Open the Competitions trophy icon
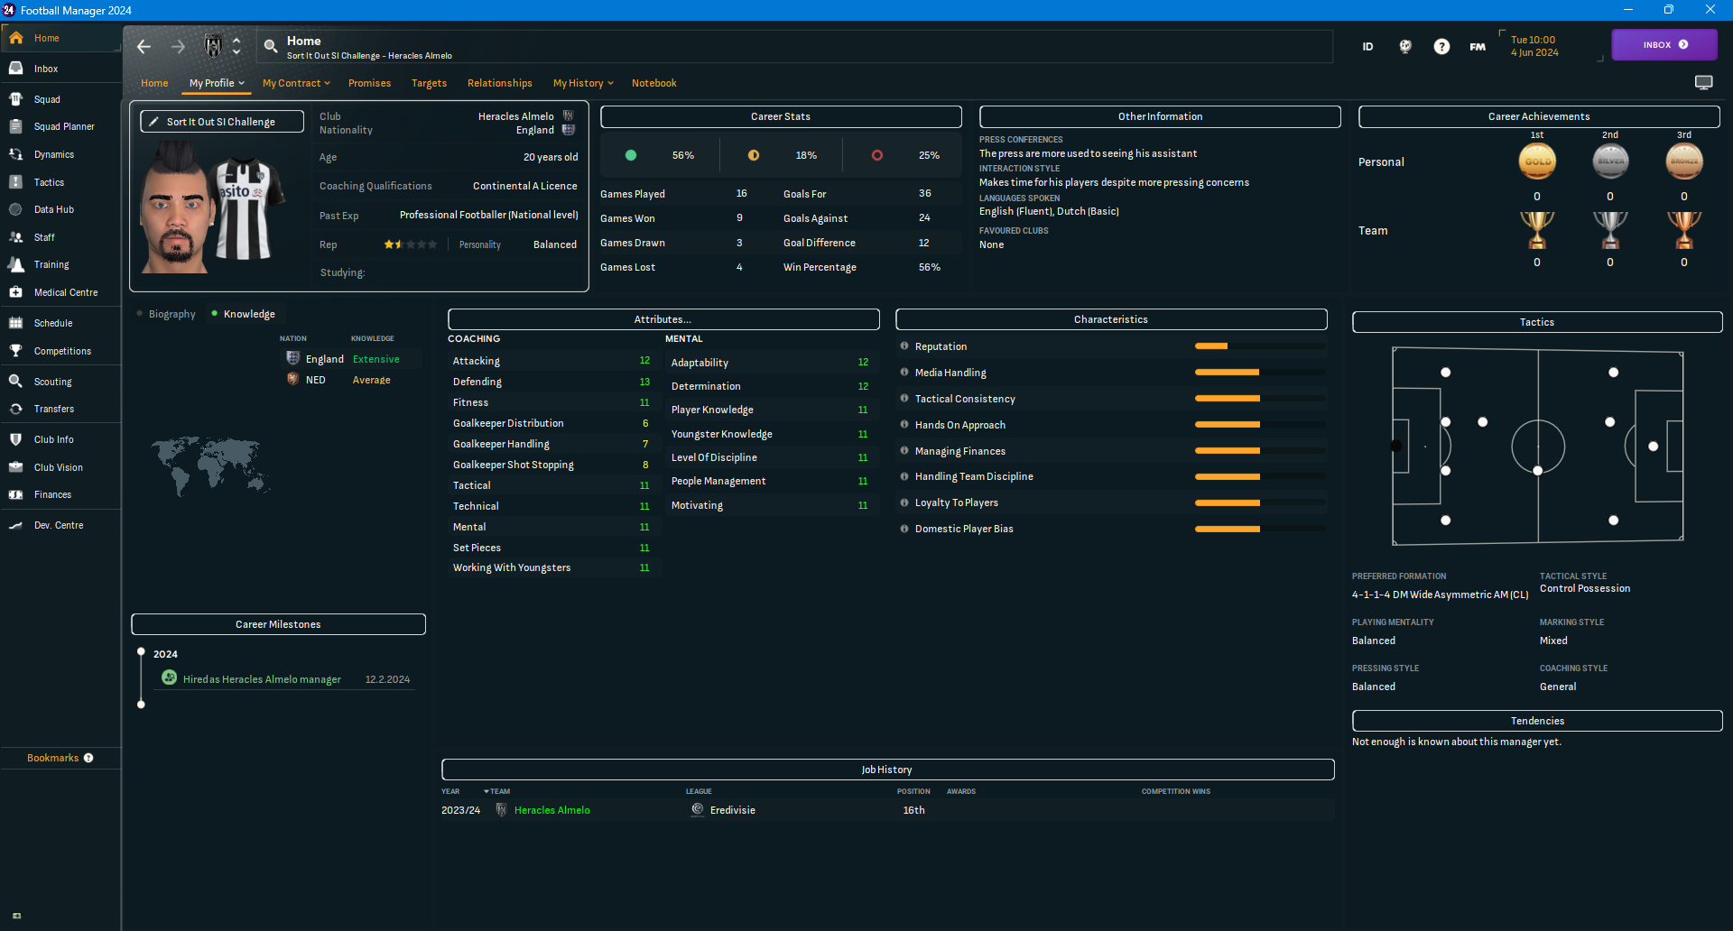The width and height of the screenshot is (1733, 931). (x=16, y=351)
